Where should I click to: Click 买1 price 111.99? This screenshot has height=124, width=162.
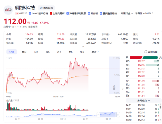141,81
